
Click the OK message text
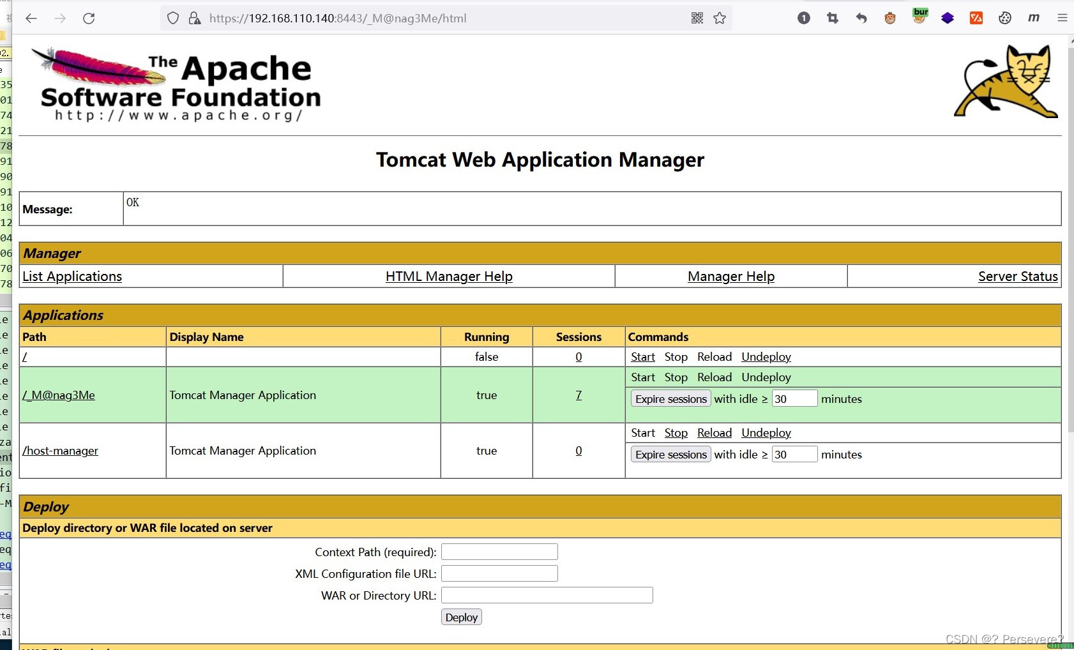click(x=133, y=202)
